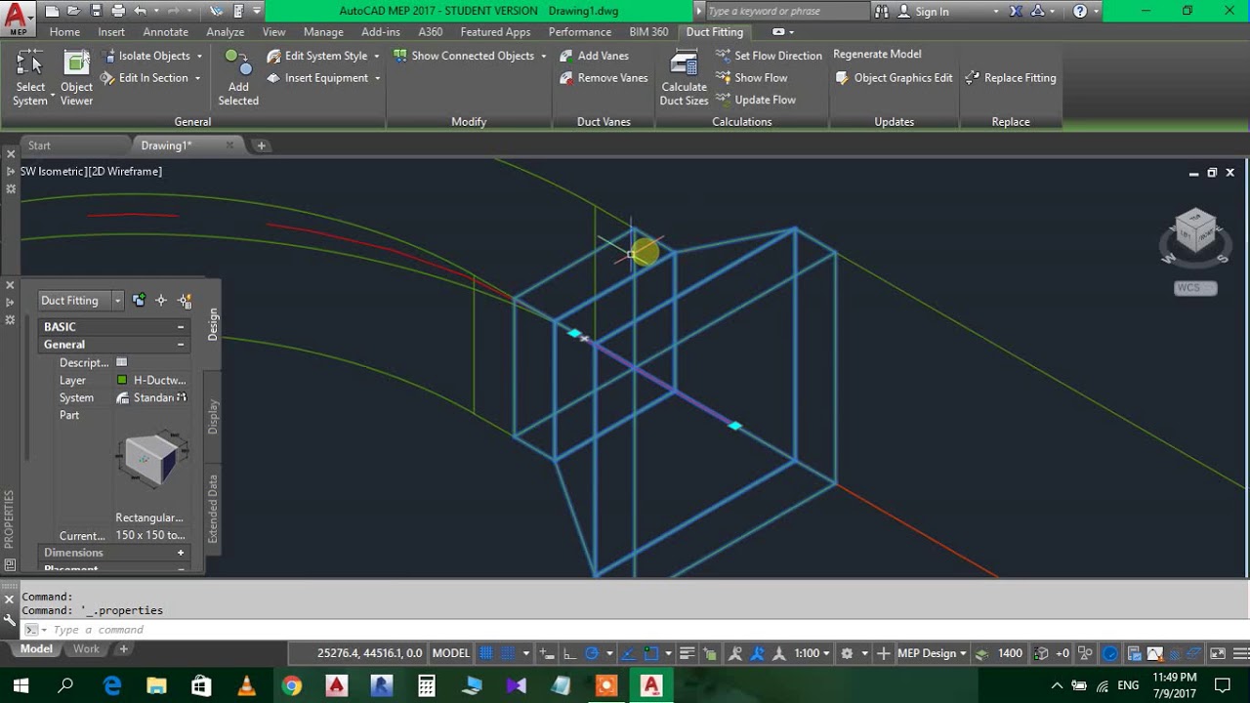Click Undo arrow in quick access toolbar
The width and height of the screenshot is (1250, 703).
tap(141, 11)
